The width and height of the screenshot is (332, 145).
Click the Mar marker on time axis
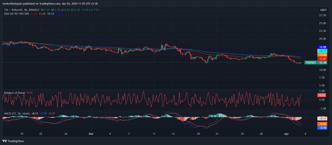pos(91,134)
